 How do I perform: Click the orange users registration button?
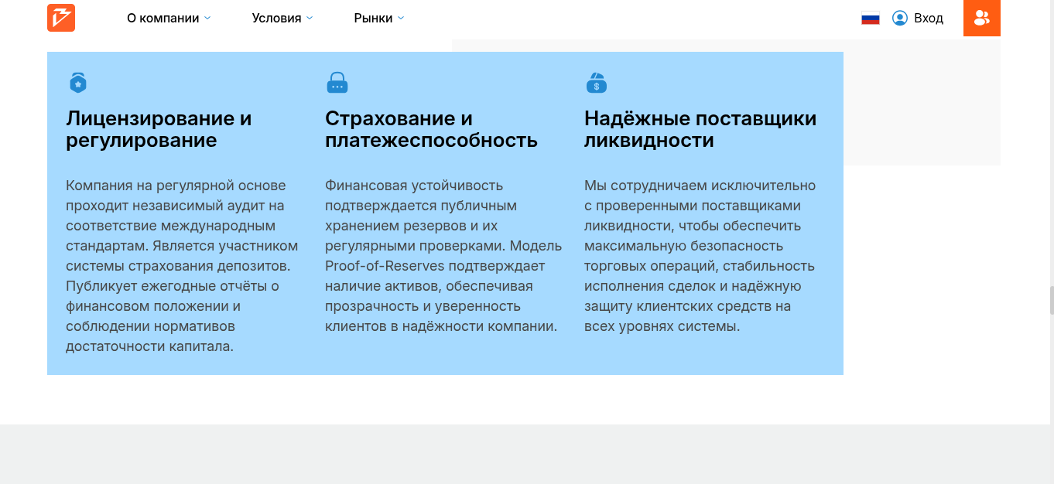coord(982,18)
